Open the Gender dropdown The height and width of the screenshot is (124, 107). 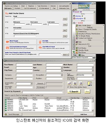tap(93, 68)
